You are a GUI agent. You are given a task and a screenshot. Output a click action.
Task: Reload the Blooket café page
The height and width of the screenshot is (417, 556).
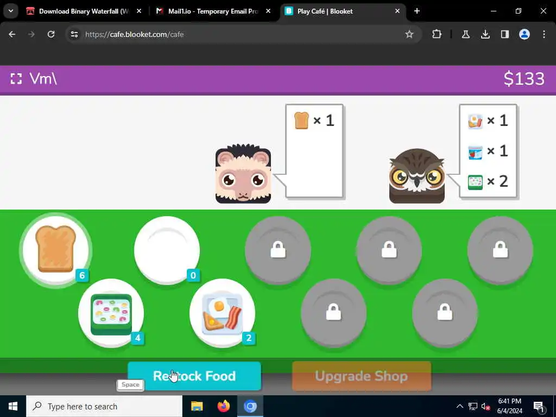[51, 34]
